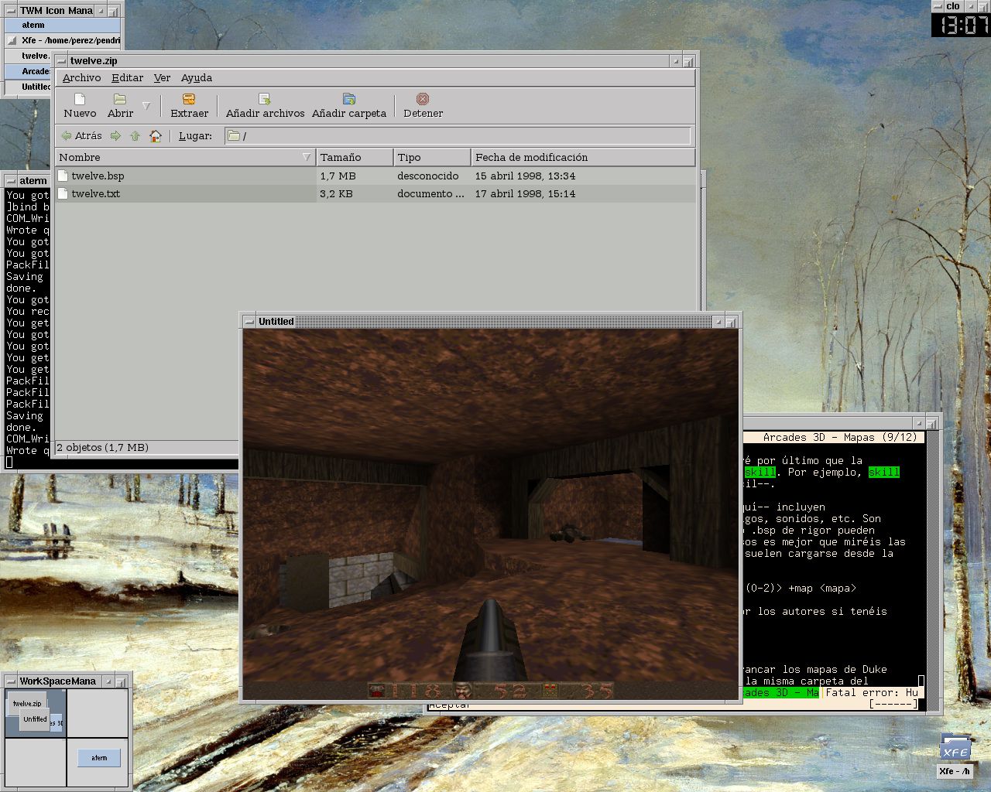
Task: Select the aterm thumbnail in WorkSpace Manager
Action: pyautogui.click(x=99, y=757)
